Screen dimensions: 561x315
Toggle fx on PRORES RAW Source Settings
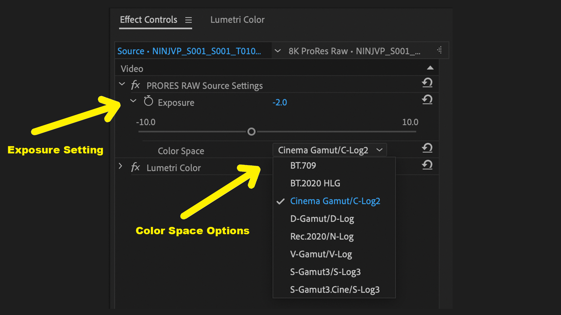135,85
